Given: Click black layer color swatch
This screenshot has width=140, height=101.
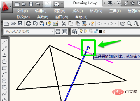Looking at the screenshot, I should 100,32.
